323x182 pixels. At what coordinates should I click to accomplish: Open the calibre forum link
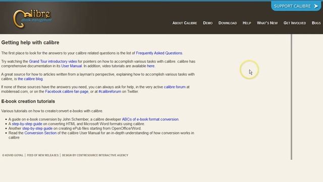(x=175, y=87)
